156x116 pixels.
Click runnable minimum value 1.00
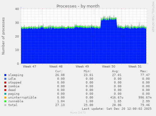click(89, 101)
